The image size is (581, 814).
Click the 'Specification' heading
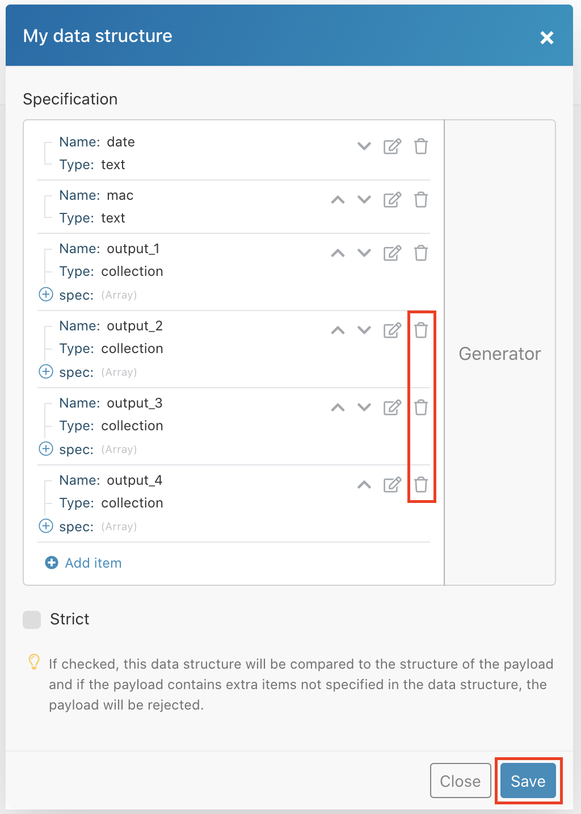click(70, 99)
